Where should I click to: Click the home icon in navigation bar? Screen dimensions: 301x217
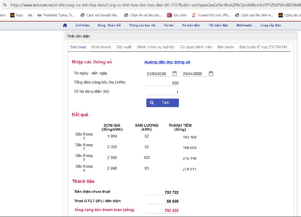65,25
